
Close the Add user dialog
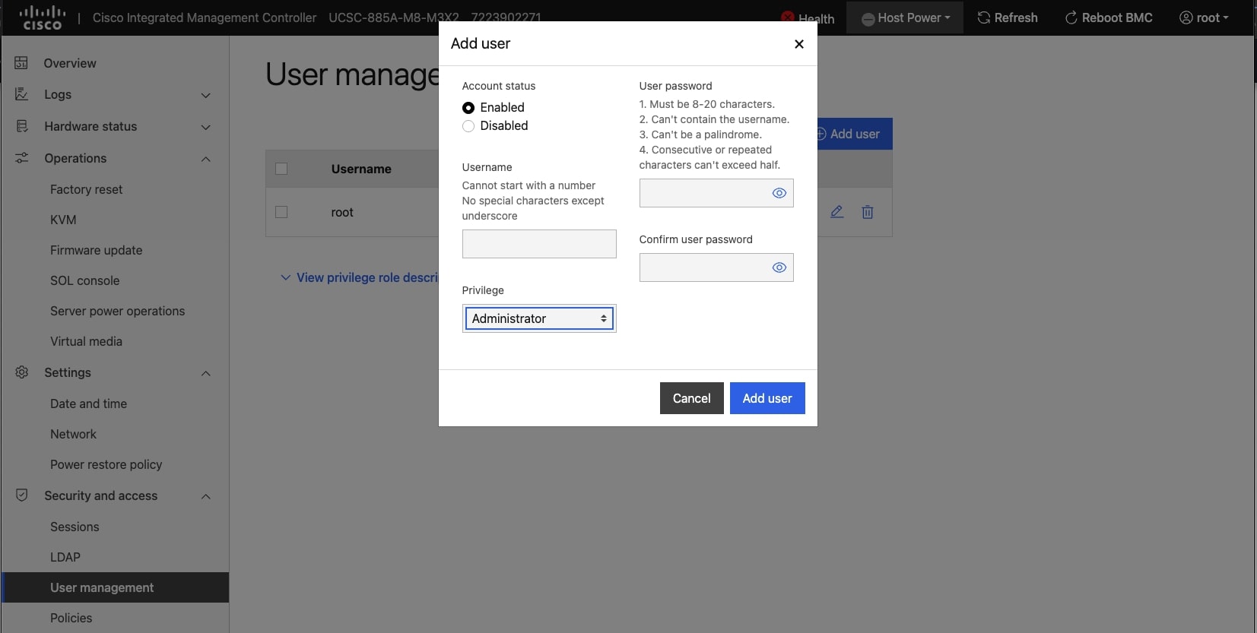pos(798,44)
